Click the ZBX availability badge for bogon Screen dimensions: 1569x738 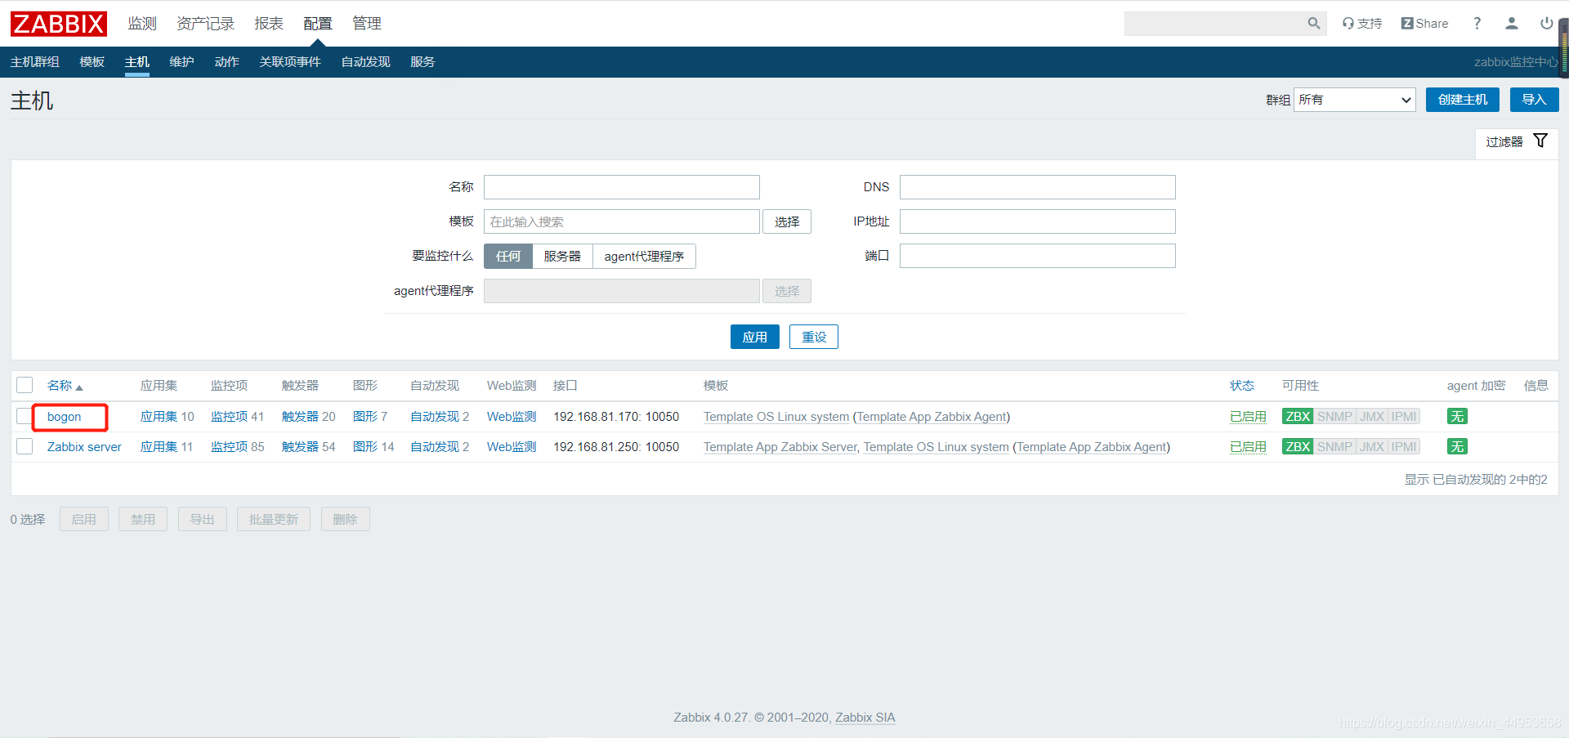pyautogui.click(x=1298, y=417)
